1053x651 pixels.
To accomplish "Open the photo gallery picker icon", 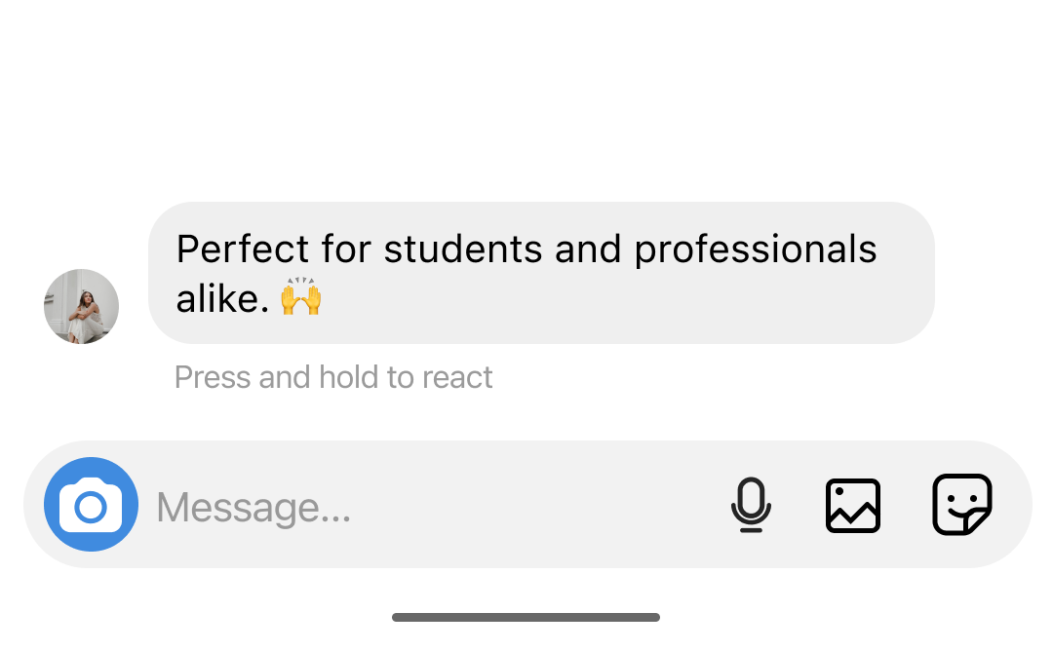I will tap(853, 505).
